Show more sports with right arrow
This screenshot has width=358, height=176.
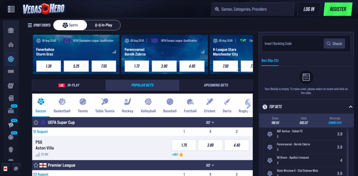pos(249,105)
